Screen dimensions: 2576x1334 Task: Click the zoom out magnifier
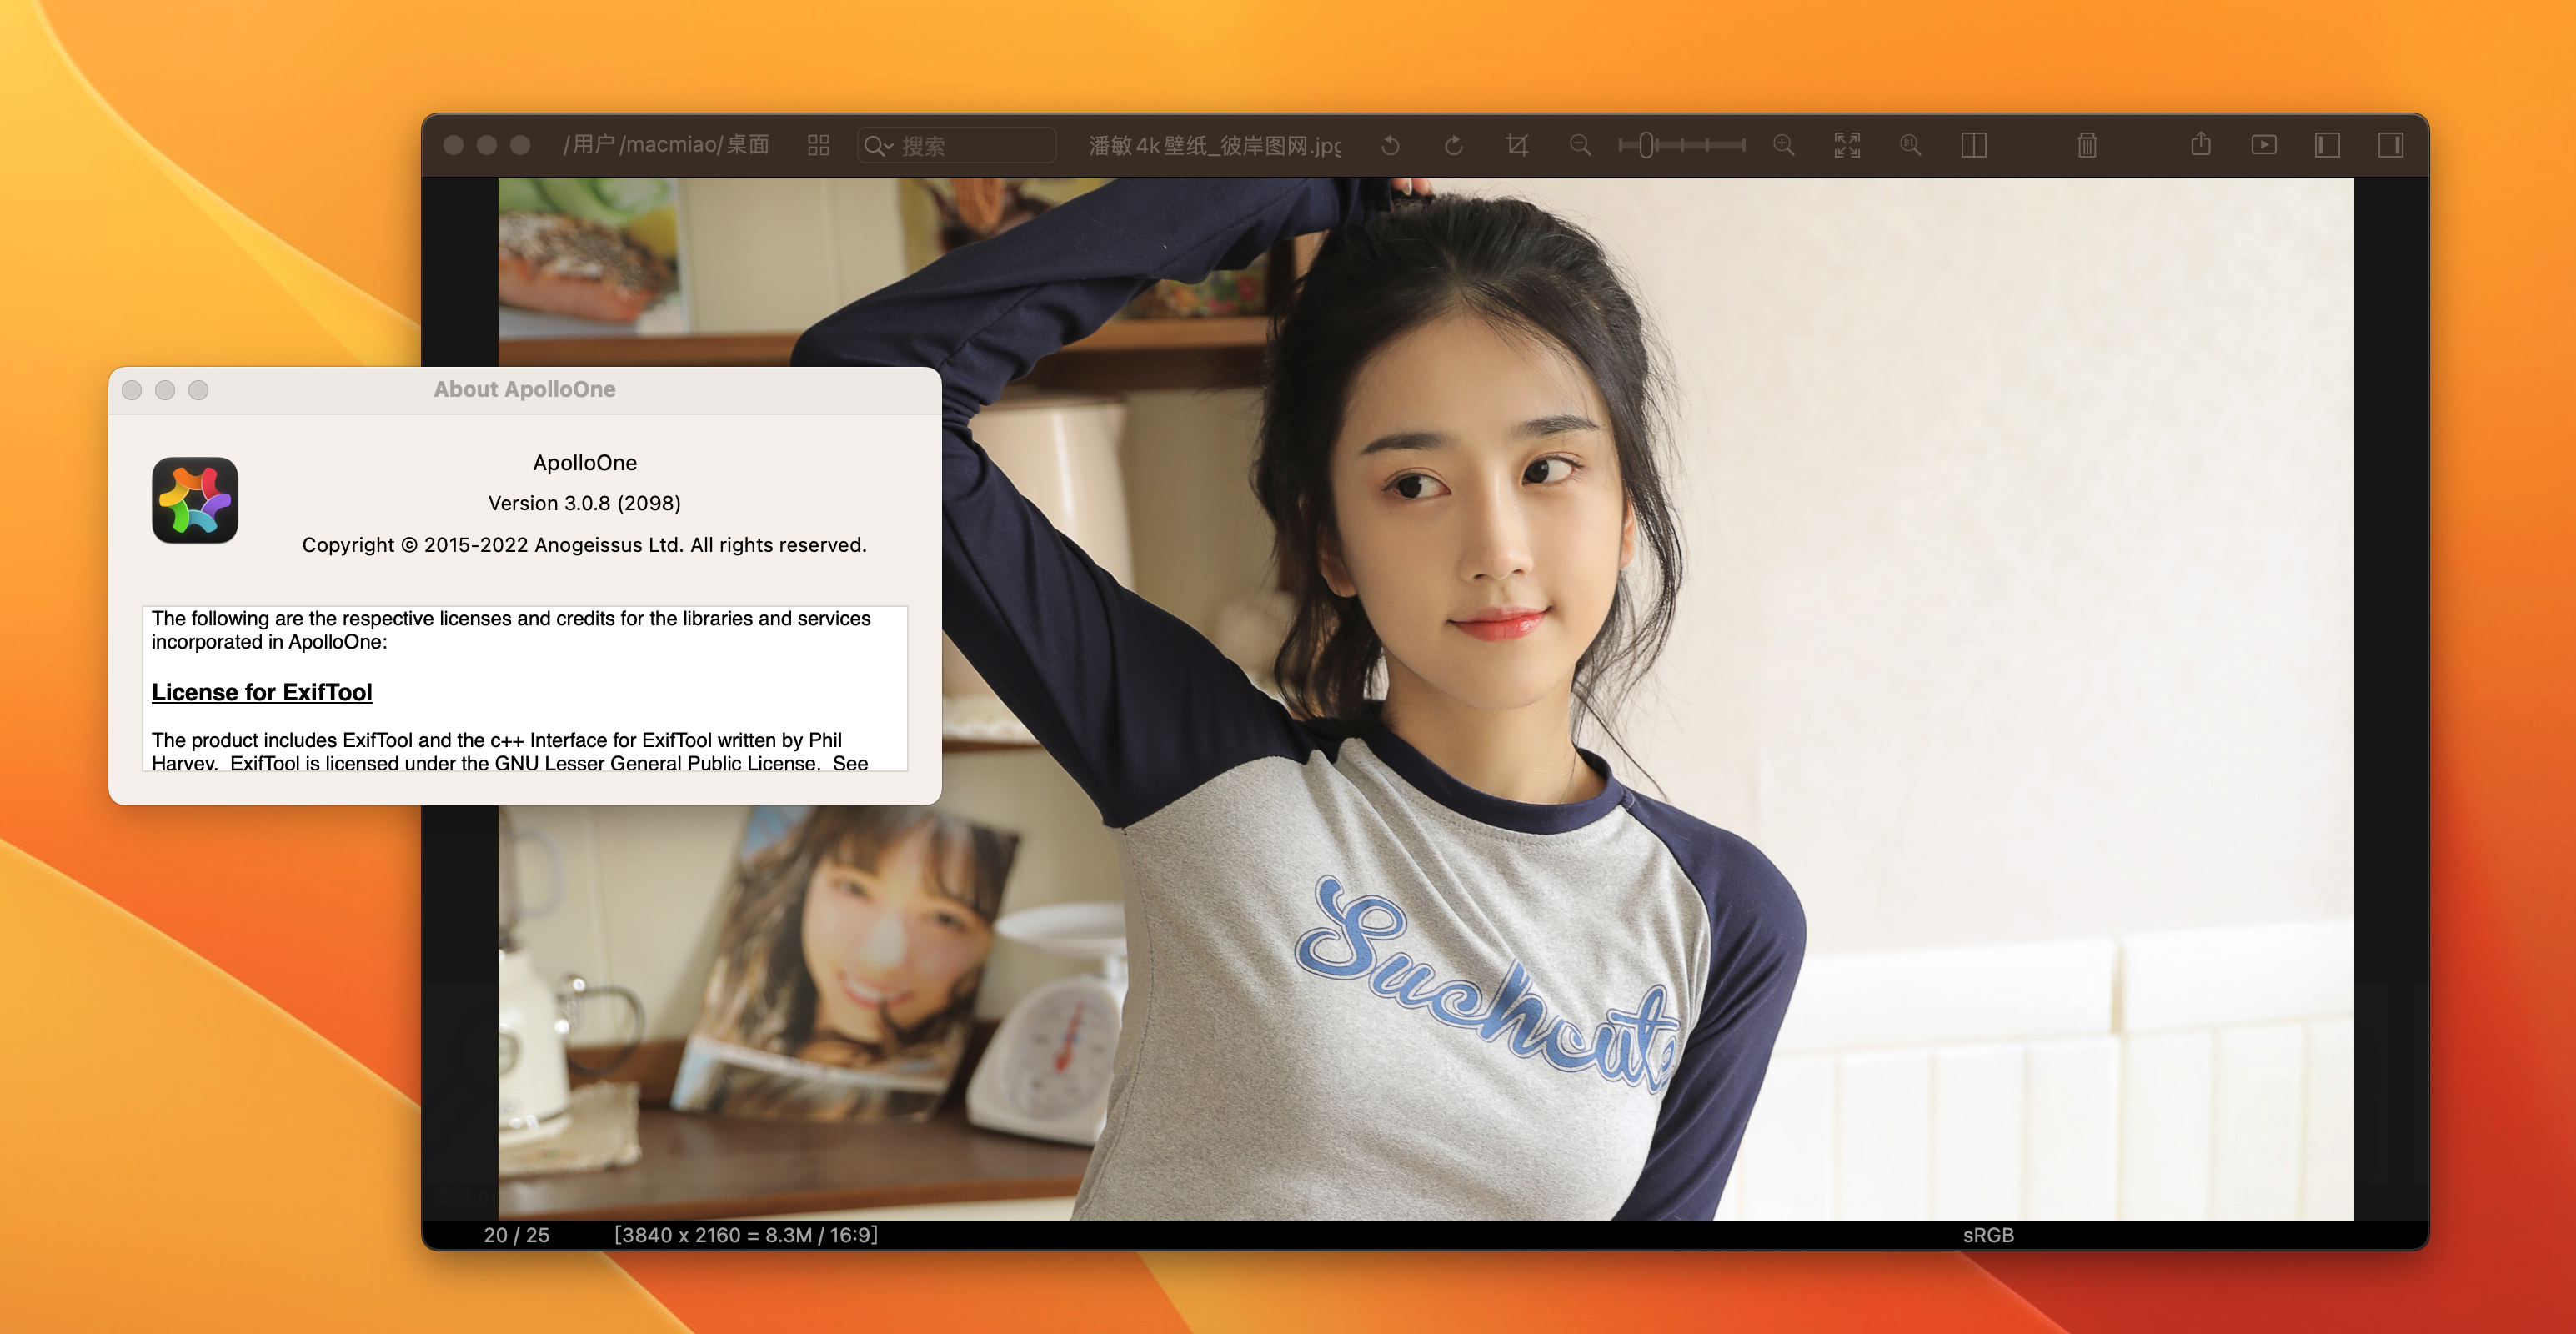click(x=1580, y=146)
